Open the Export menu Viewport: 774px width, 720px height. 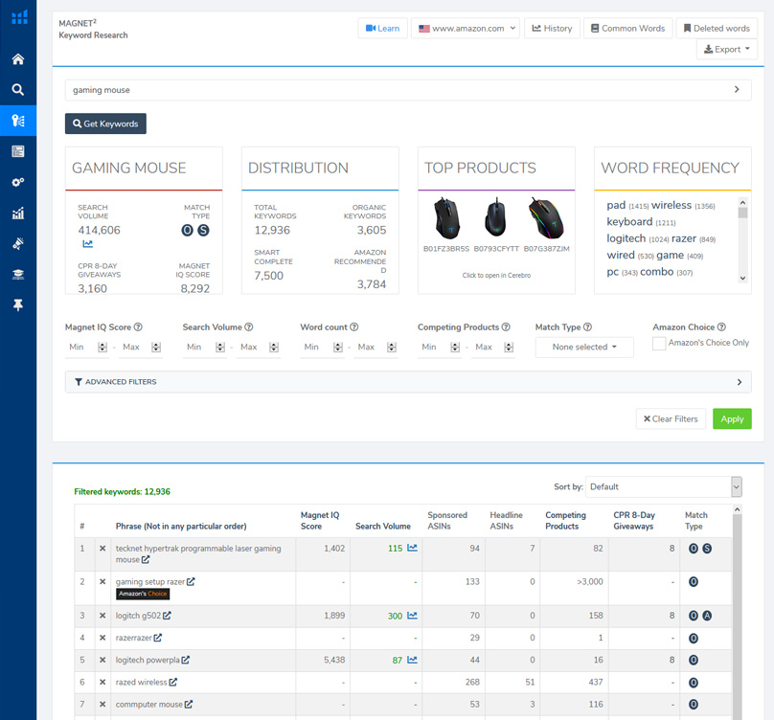coord(727,50)
